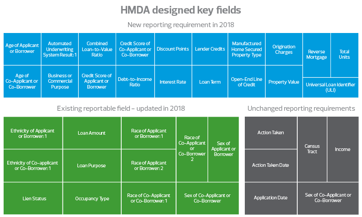The image size is (362, 217).
Task: Select the Debt-to-Income Ratio tile
Action: (x=134, y=82)
